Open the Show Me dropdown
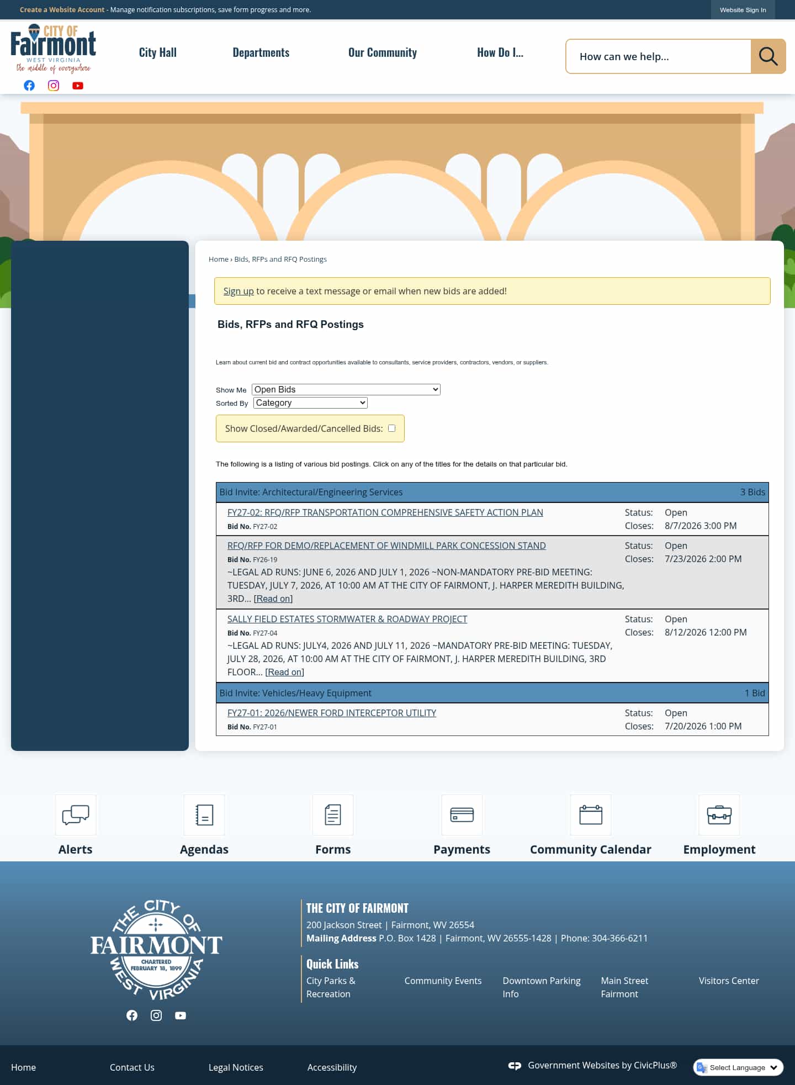This screenshot has width=795, height=1085. click(x=346, y=389)
